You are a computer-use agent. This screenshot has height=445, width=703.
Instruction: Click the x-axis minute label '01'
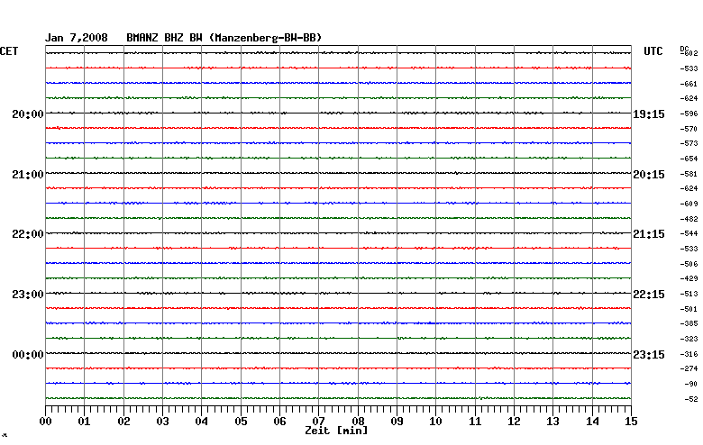point(85,422)
